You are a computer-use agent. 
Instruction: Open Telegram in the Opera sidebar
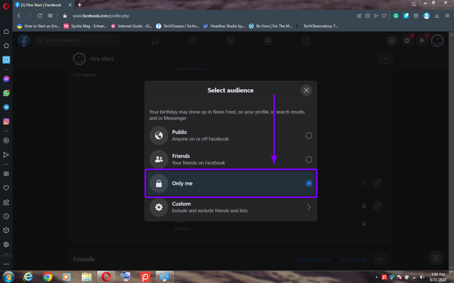6,107
